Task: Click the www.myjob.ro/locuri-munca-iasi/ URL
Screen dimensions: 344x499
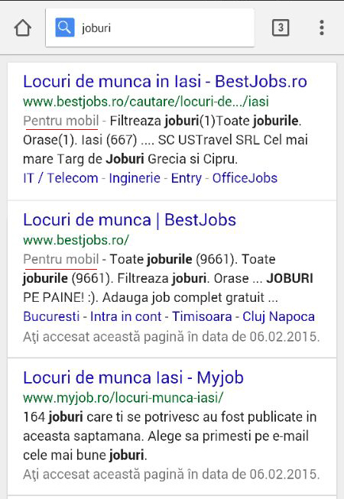Action: 124,398
